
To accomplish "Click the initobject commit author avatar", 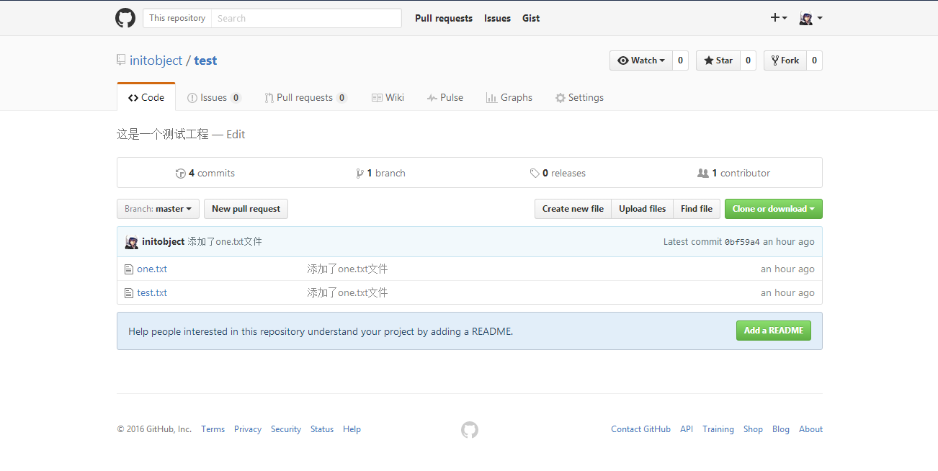I will click(132, 242).
